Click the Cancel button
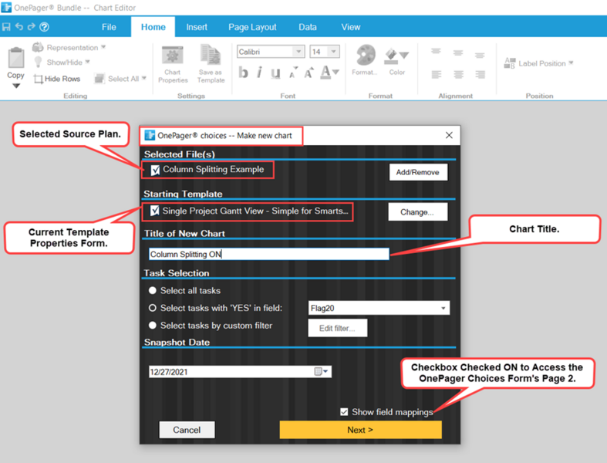 tap(187, 430)
